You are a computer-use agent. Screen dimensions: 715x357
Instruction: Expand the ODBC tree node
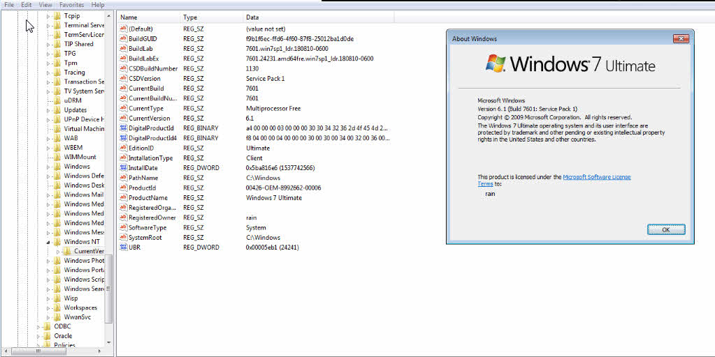[38, 326]
